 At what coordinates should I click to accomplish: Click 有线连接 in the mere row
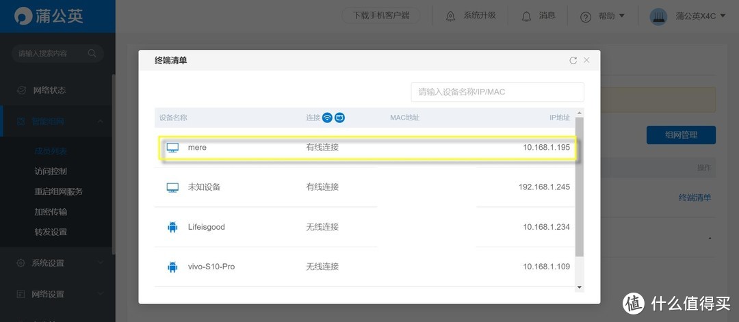(322, 148)
